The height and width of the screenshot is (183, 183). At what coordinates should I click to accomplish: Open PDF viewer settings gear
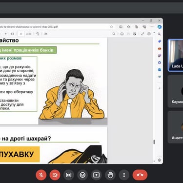click(149, 34)
